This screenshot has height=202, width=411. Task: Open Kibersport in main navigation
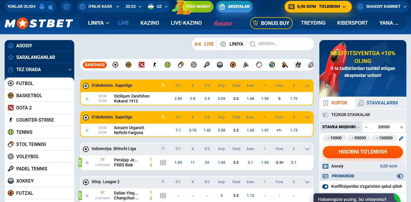pos(352,23)
